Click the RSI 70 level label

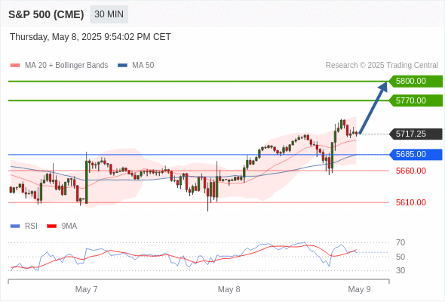(400, 242)
